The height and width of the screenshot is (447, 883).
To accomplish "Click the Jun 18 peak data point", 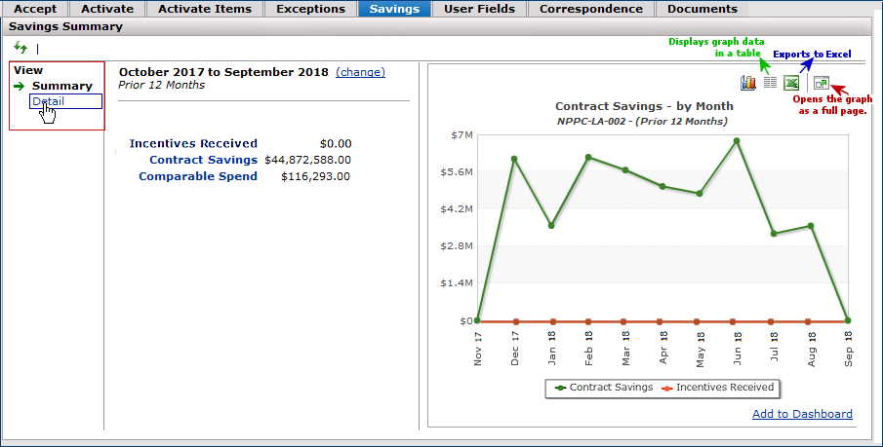I will point(737,141).
